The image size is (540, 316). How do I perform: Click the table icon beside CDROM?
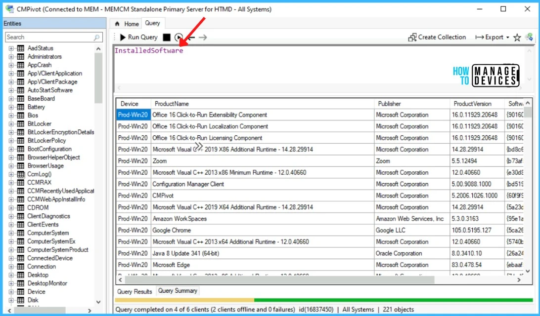[x=21, y=208]
